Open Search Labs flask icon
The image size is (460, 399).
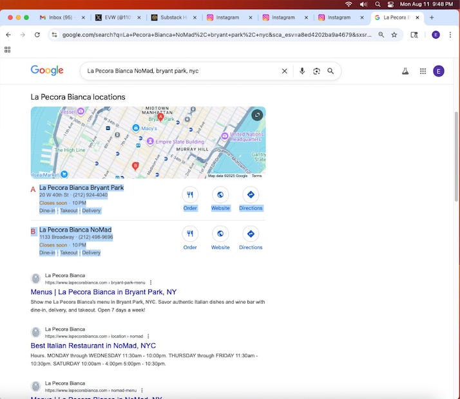405,71
